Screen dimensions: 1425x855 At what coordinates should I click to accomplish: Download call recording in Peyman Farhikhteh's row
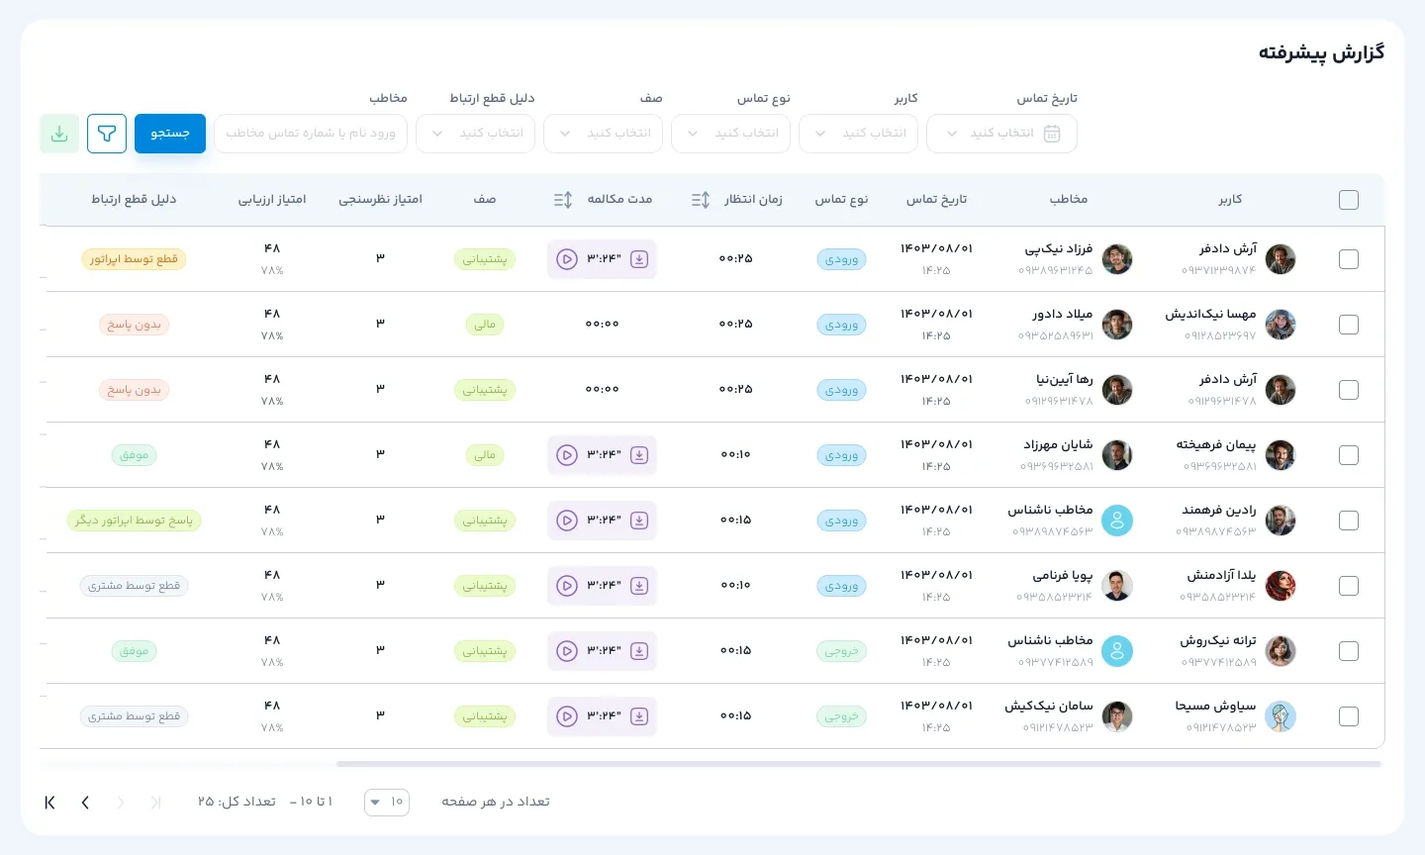pyautogui.click(x=639, y=455)
